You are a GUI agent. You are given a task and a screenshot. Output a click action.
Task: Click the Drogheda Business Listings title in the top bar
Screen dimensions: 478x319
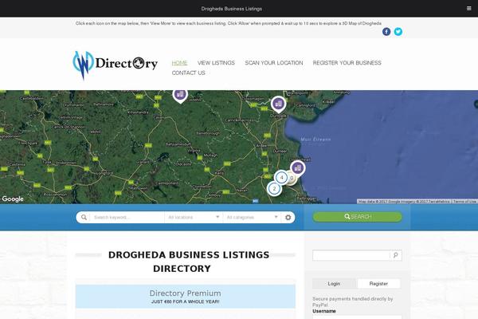click(x=231, y=9)
